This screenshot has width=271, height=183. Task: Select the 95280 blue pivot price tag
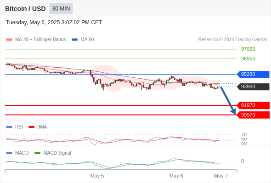click(x=253, y=75)
